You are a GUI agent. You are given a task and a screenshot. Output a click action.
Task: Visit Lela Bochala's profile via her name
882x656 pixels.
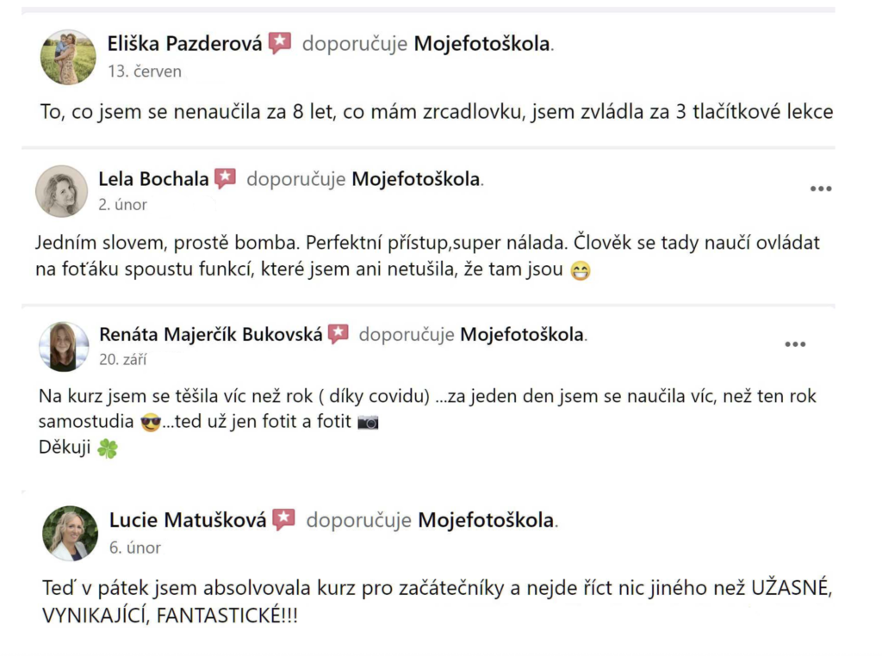click(x=153, y=179)
